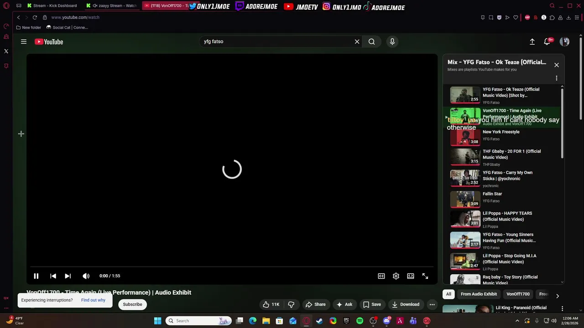
Task: Play YFG Fatso Carry My Own Sticks
Action: pyautogui.click(x=502, y=179)
